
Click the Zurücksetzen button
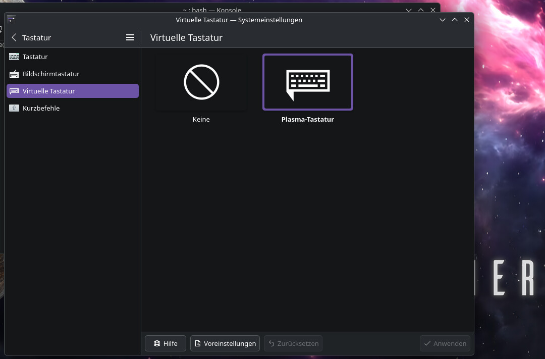pos(293,343)
